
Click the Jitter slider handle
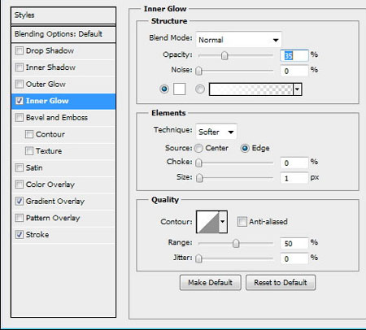[x=198, y=258]
